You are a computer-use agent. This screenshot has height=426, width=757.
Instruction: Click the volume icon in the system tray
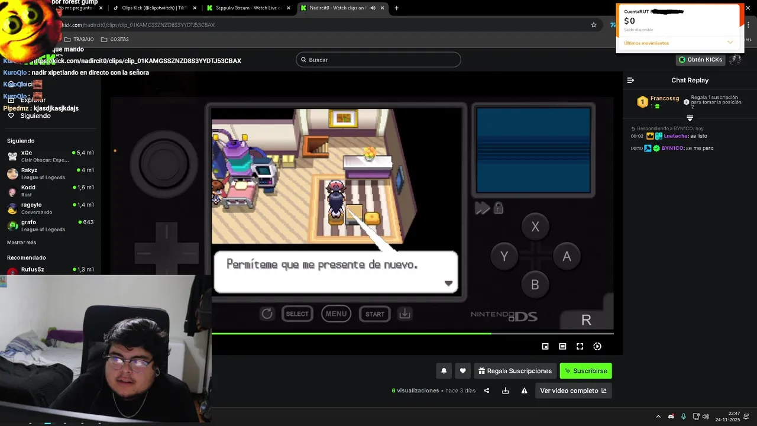(706, 417)
